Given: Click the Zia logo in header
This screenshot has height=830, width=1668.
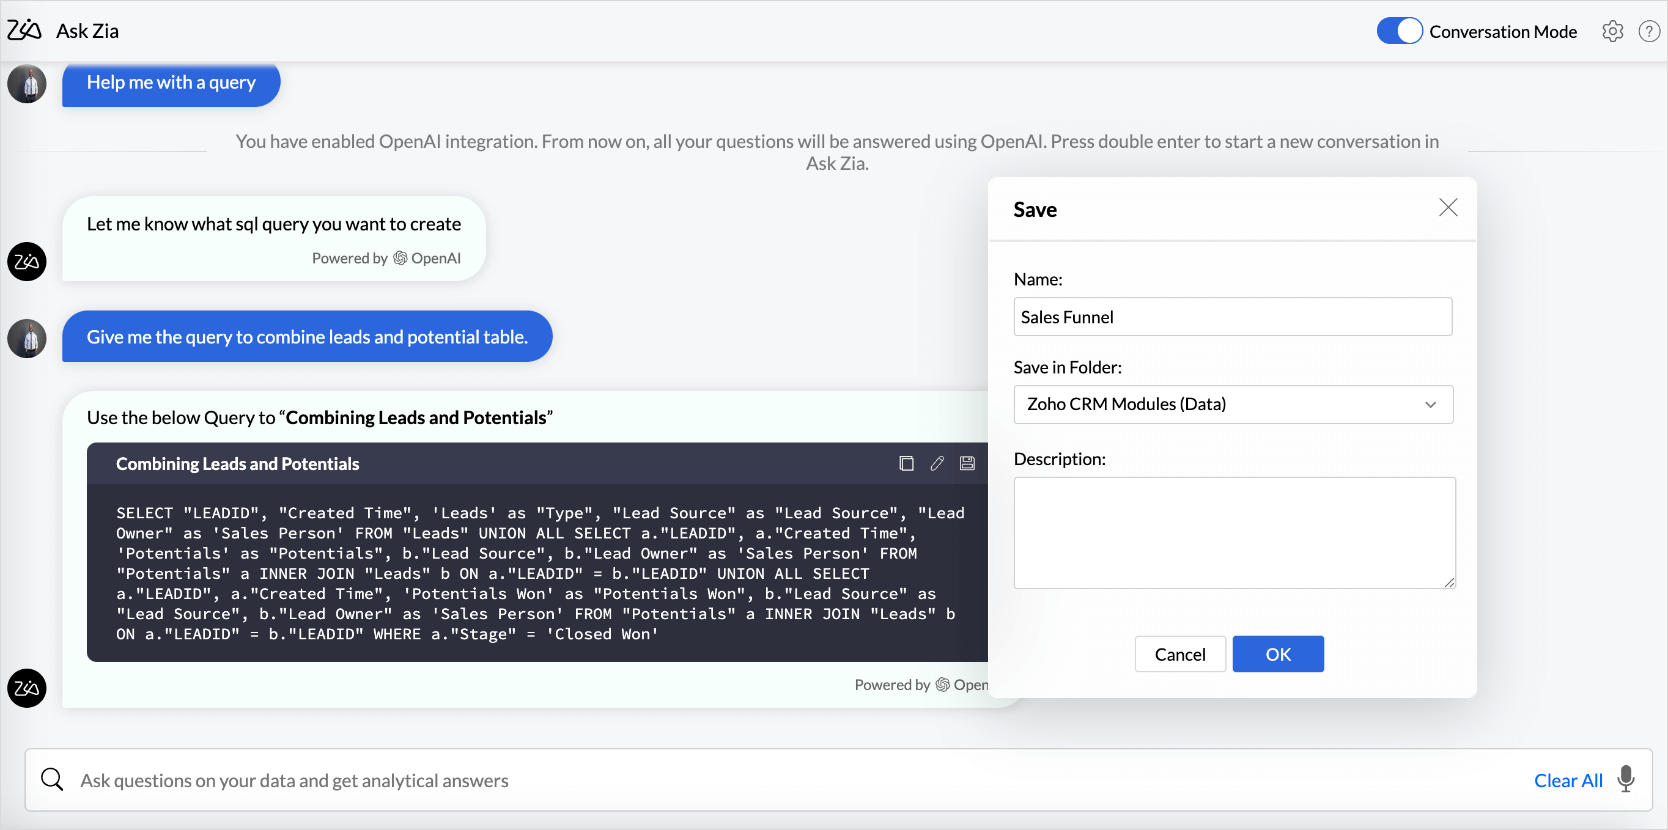Looking at the screenshot, I should tap(24, 31).
